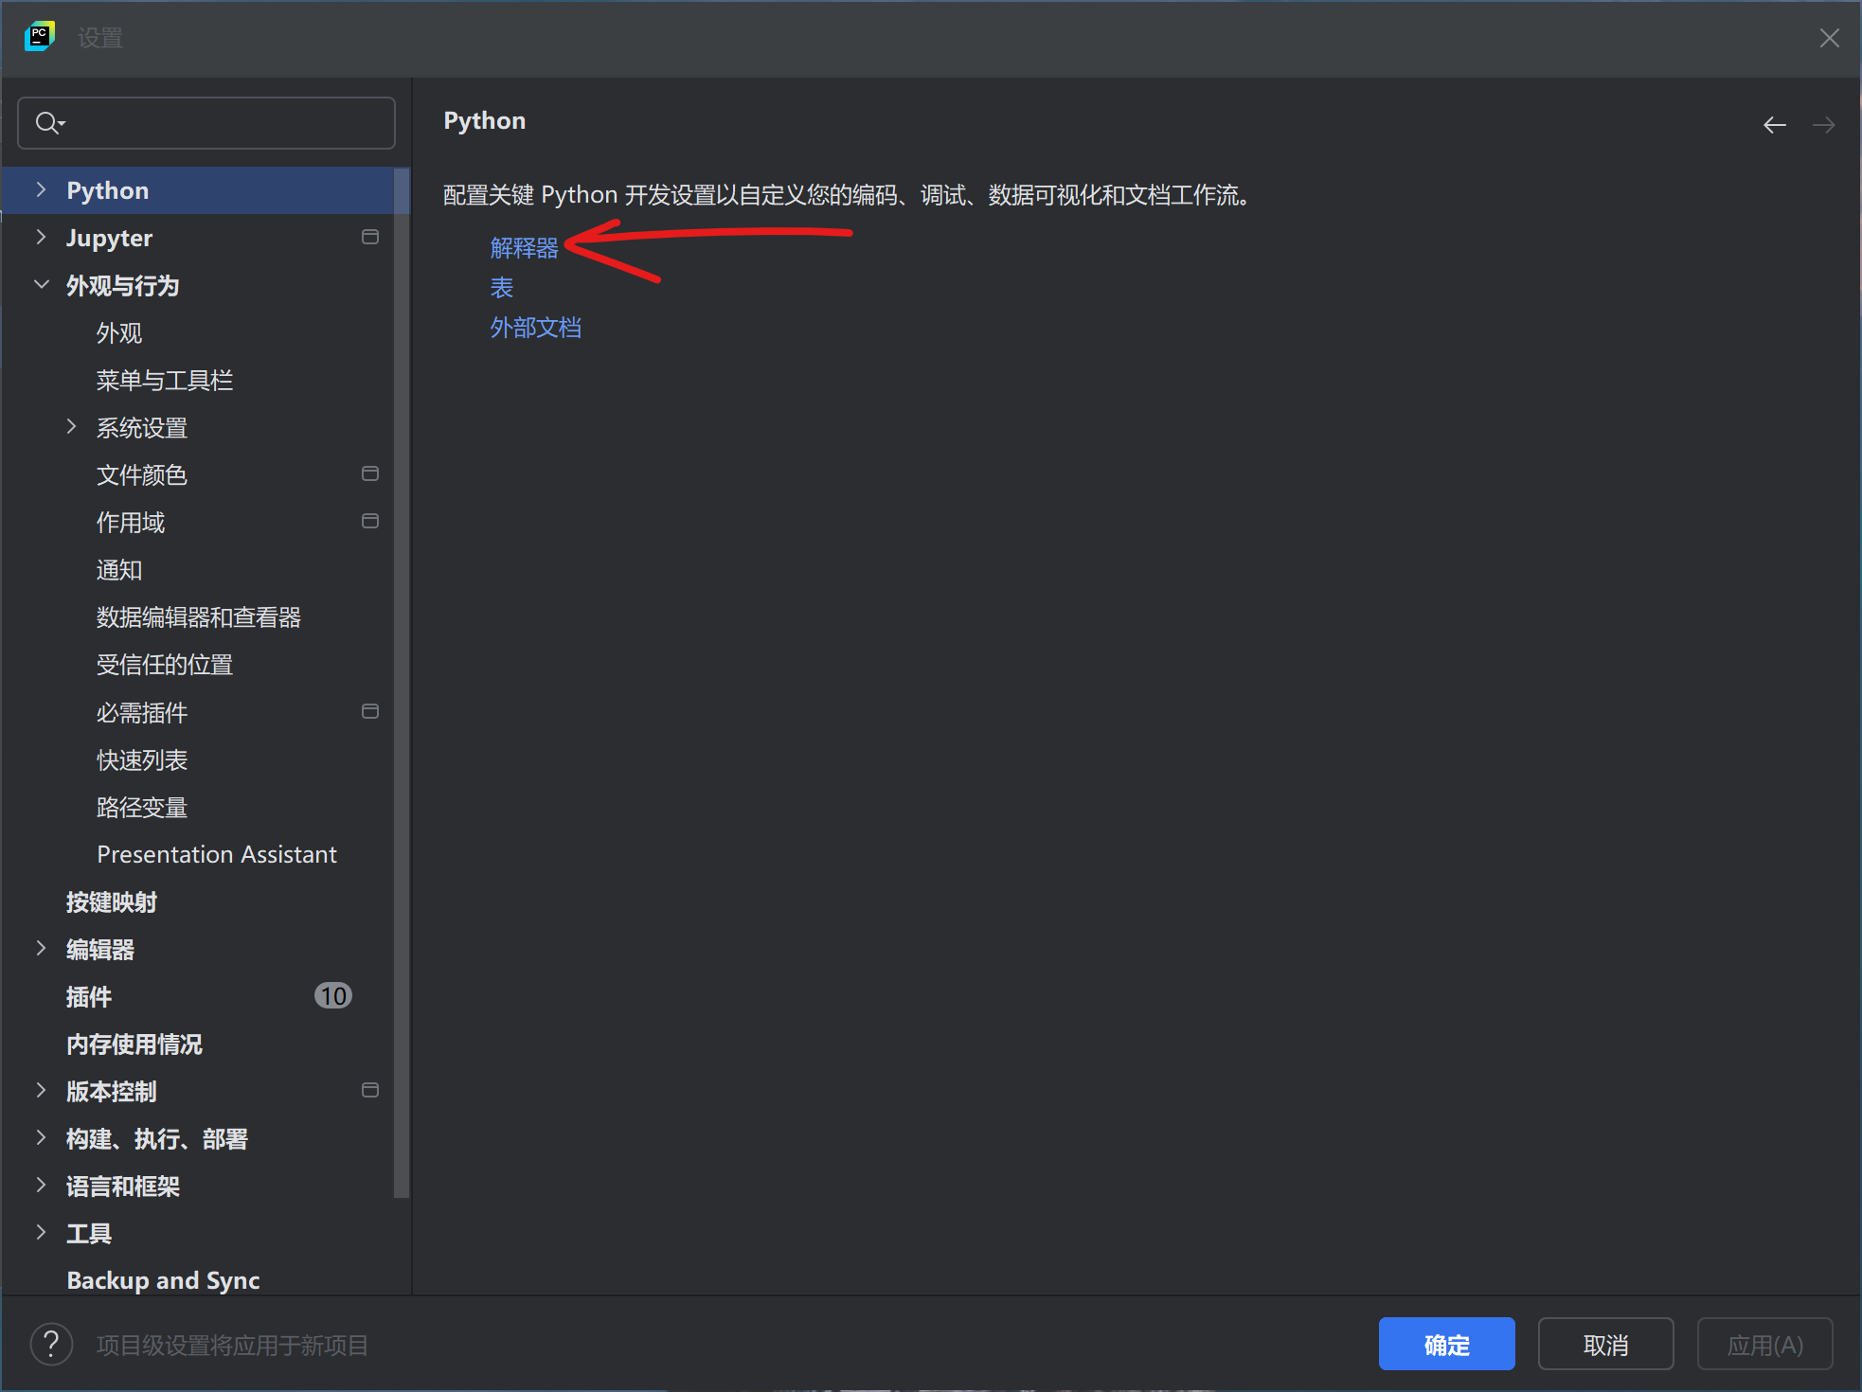Select 菜单与工具栏 in the settings tree
Image resolution: width=1862 pixels, height=1392 pixels.
165,381
